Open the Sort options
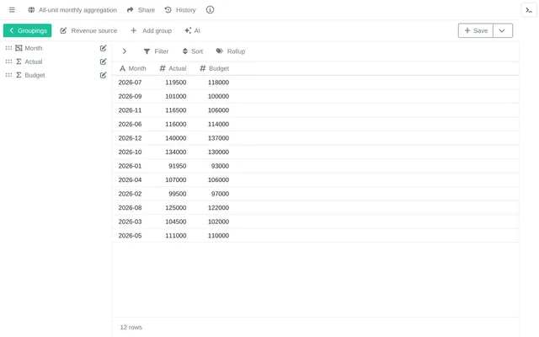Viewport: 539px width, 337px height. (x=193, y=51)
